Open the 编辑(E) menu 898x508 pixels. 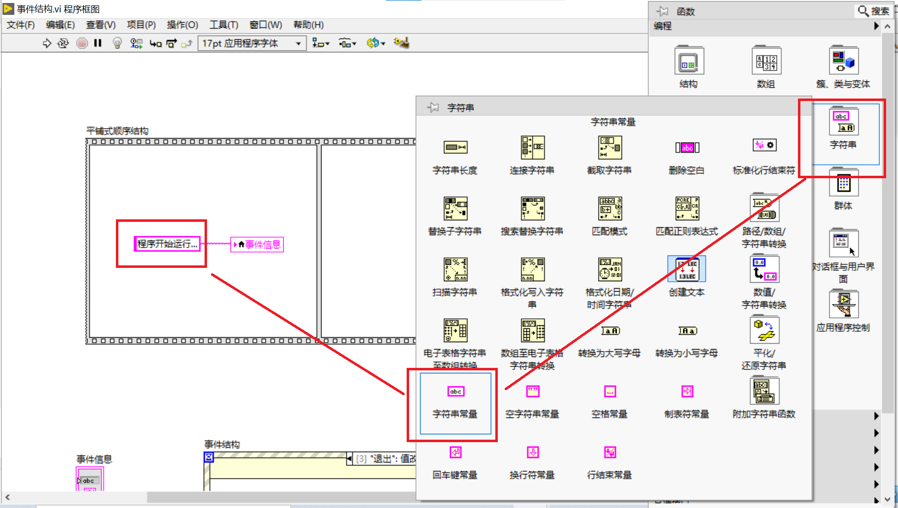tap(60, 25)
